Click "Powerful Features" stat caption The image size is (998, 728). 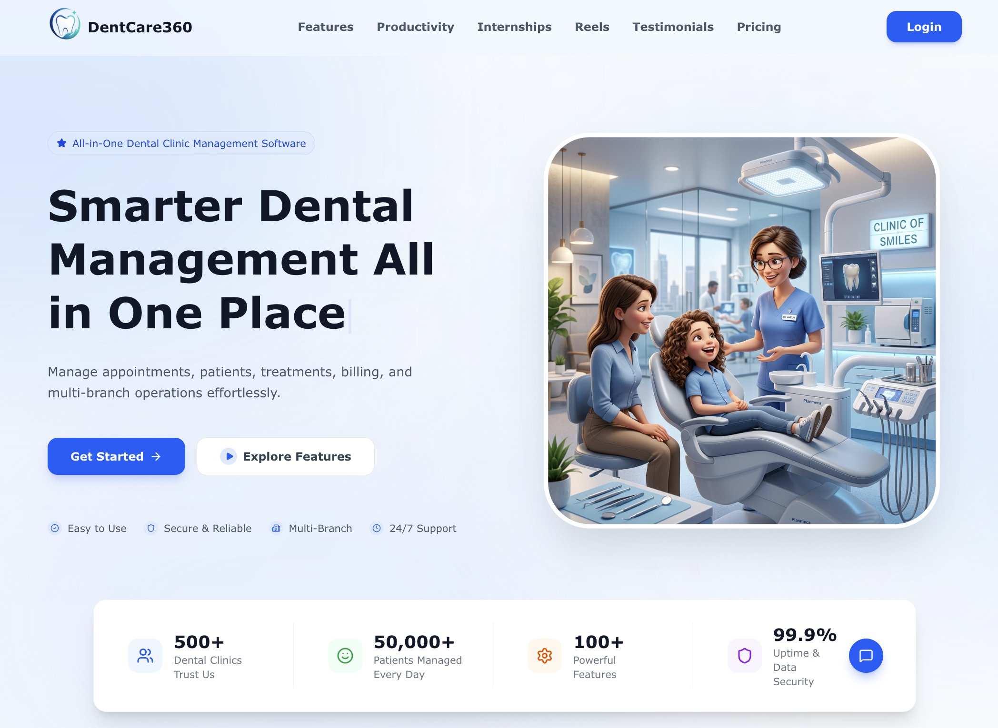[595, 667]
